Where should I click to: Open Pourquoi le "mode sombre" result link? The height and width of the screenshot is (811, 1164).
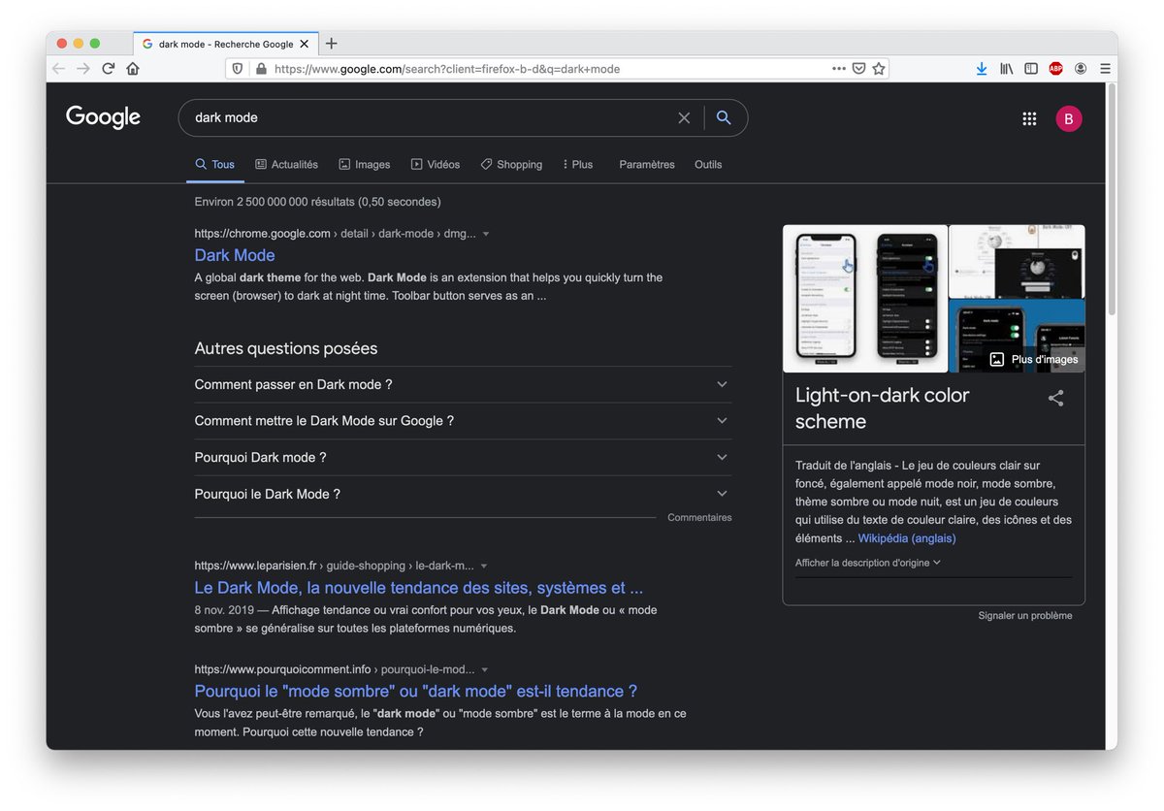coord(416,692)
